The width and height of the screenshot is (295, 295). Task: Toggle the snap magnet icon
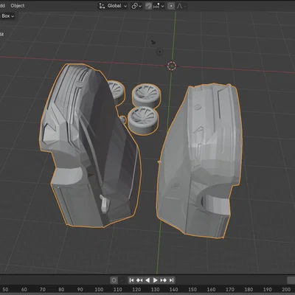coord(148,6)
